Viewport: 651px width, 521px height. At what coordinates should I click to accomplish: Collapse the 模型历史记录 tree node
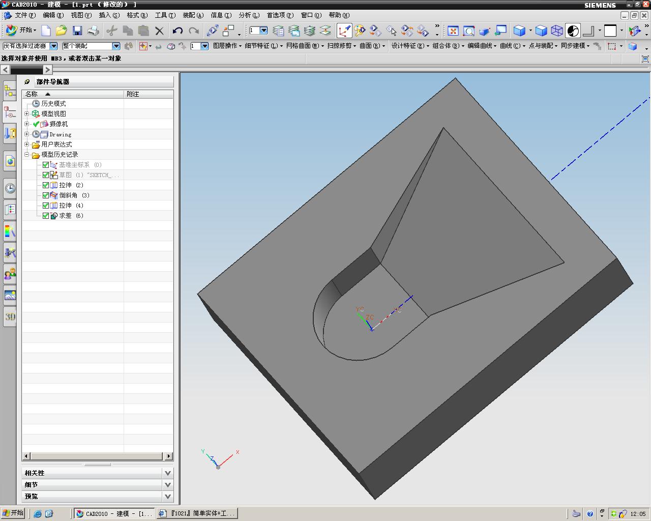coord(27,154)
